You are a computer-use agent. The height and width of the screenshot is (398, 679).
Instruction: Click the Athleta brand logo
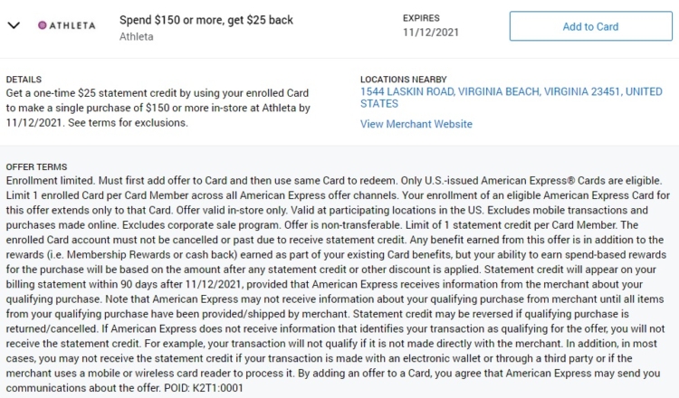pyautogui.click(x=67, y=25)
